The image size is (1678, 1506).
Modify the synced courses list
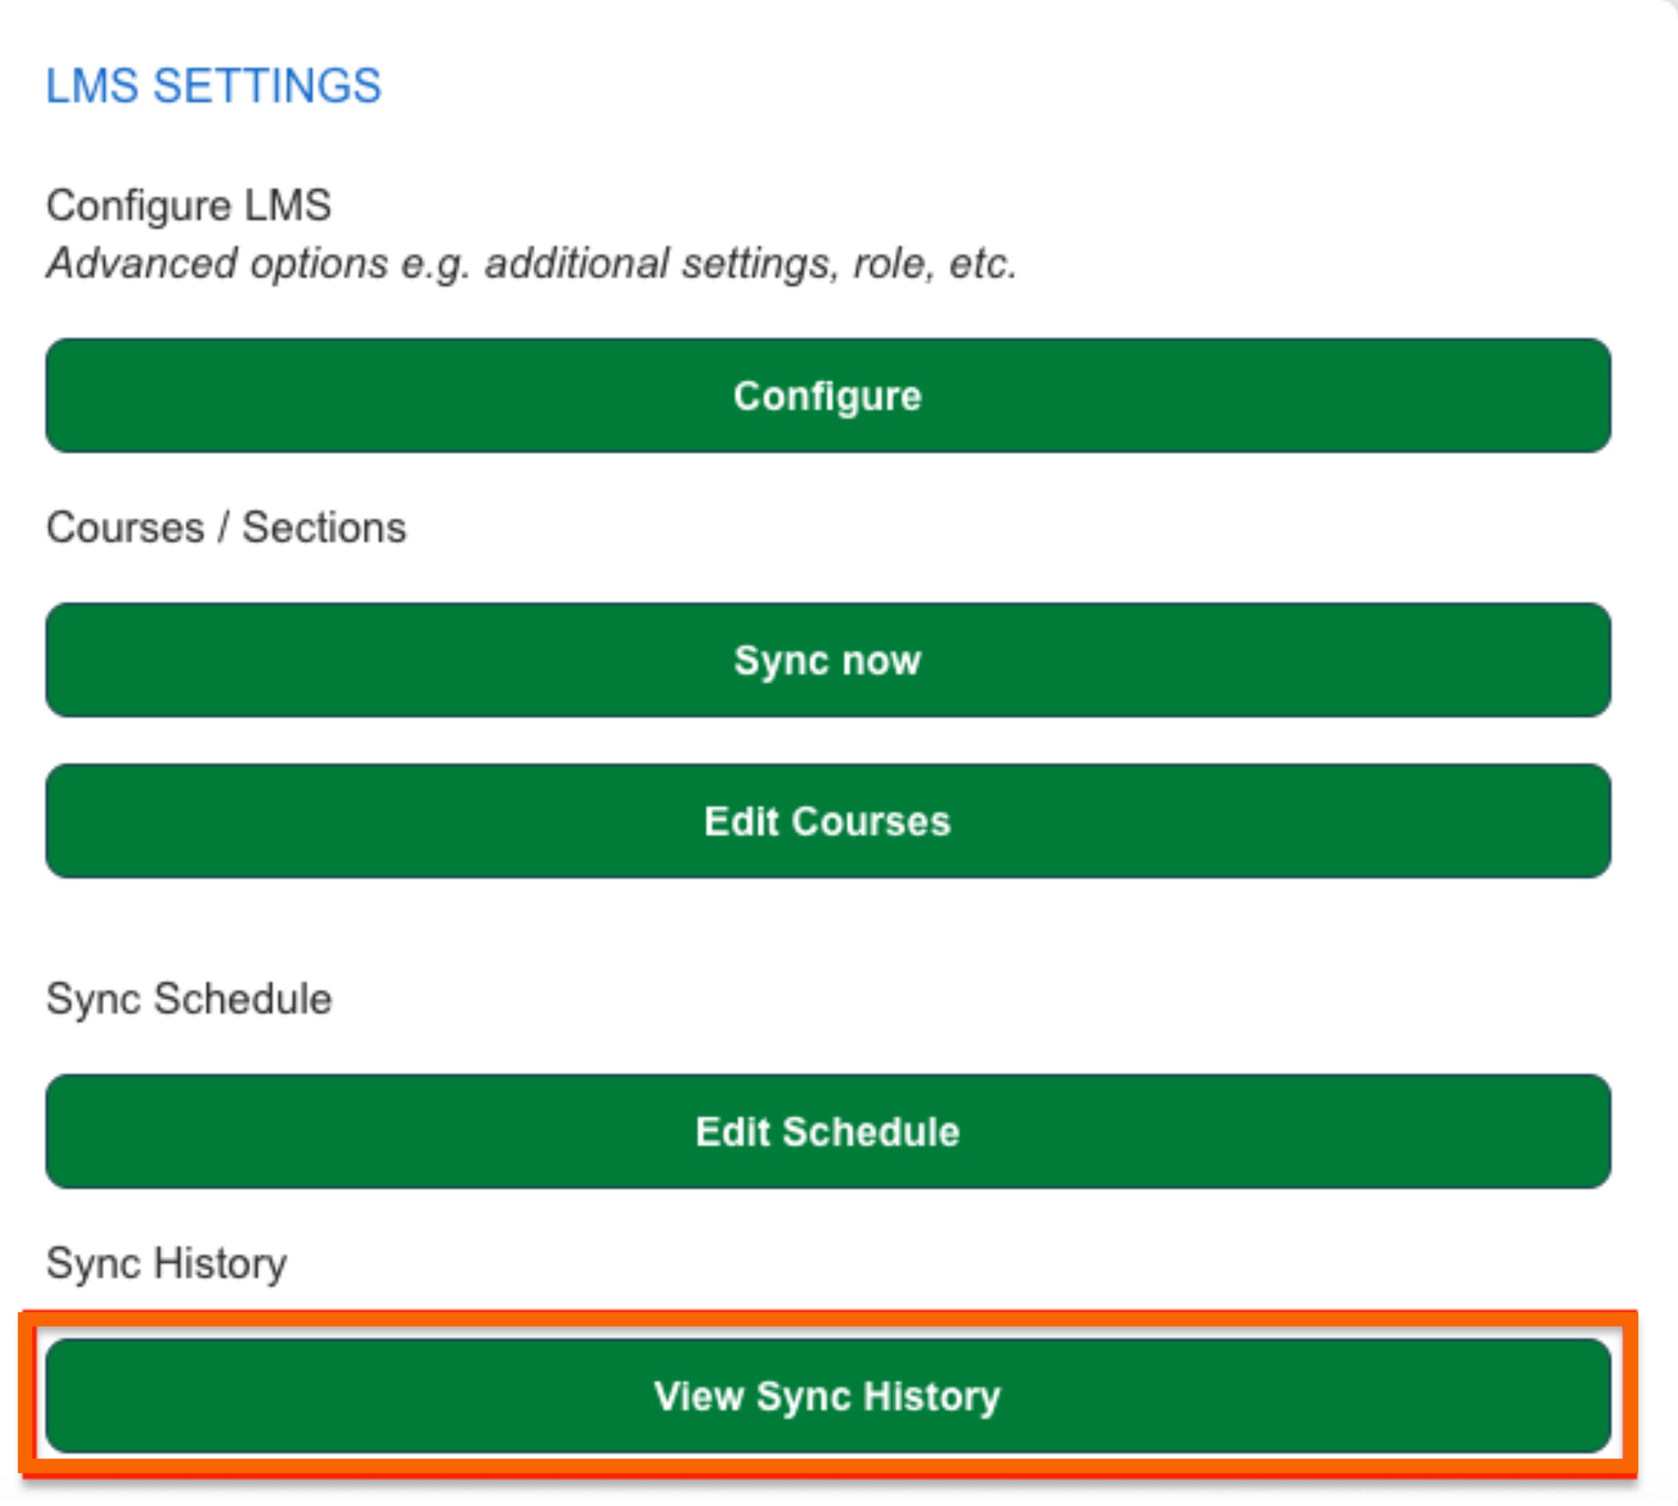click(827, 821)
